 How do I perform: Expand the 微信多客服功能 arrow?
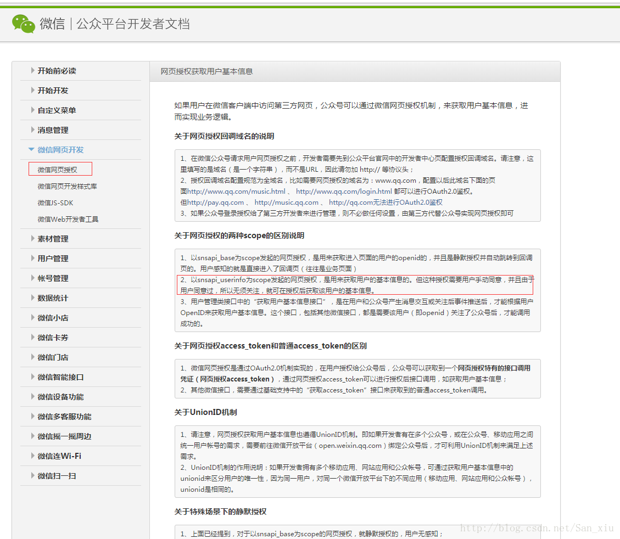32,416
